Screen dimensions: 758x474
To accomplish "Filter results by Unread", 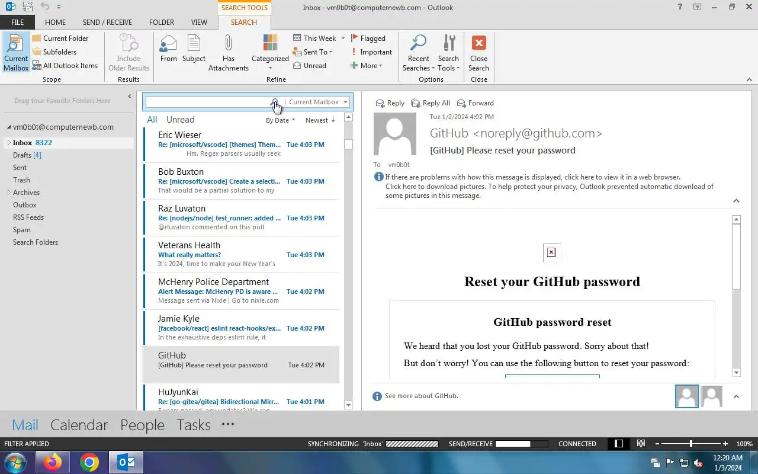I will click(x=309, y=65).
